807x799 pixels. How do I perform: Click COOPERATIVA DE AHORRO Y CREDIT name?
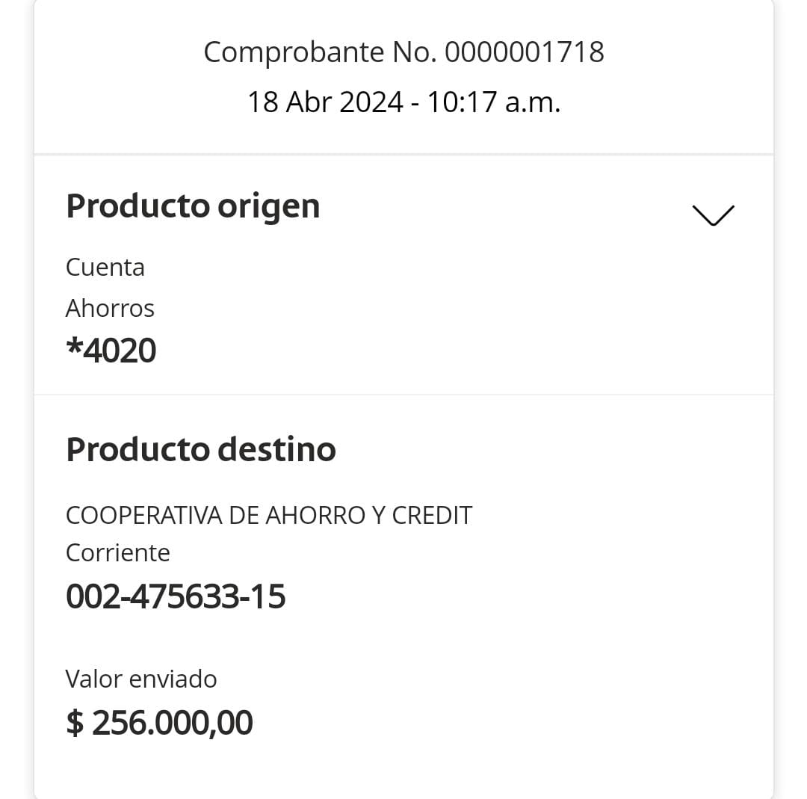tap(268, 515)
